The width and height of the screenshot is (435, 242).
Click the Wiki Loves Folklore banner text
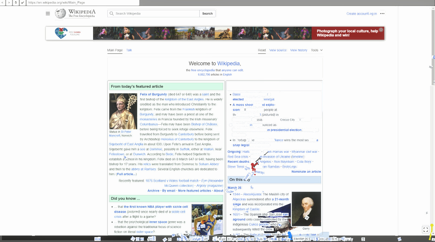point(347,33)
